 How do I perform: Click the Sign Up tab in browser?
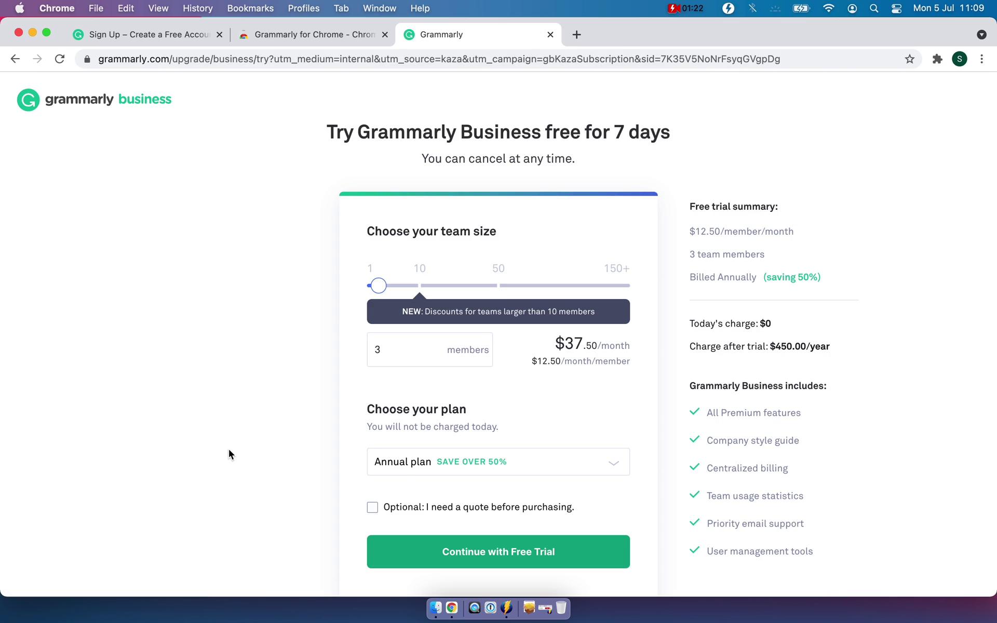(149, 34)
